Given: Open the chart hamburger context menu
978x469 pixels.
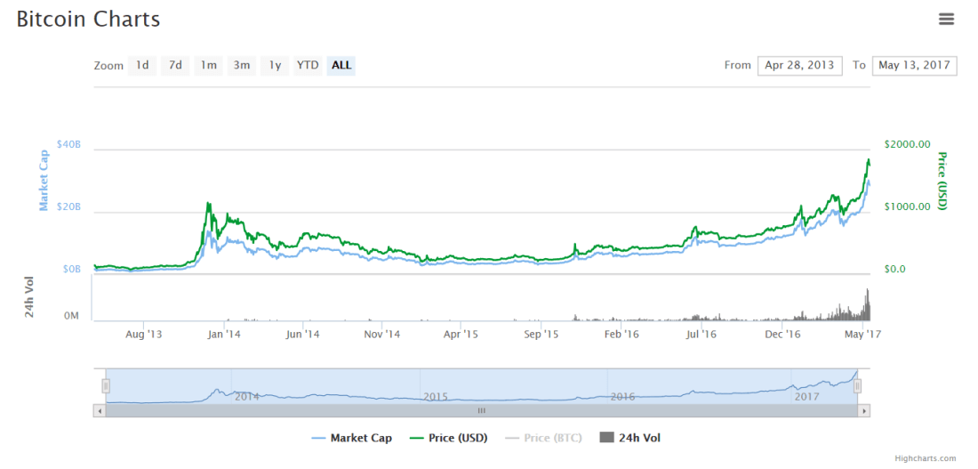Looking at the screenshot, I should pos(946,20).
